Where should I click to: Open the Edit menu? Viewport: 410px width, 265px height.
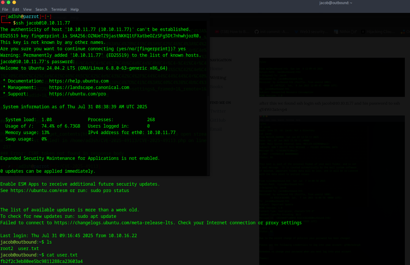(16, 10)
